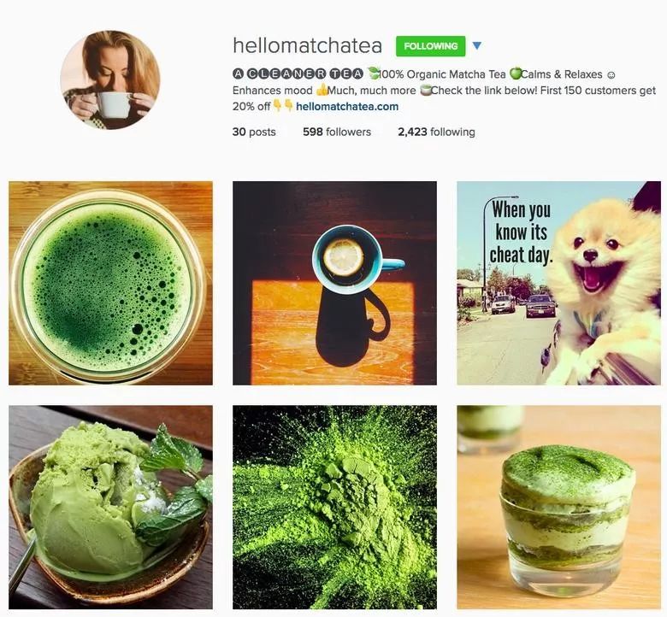Screen dimensions: 667x617
Task: Open the matcha powder explosion photo
Action: pyautogui.click(x=334, y=508)
